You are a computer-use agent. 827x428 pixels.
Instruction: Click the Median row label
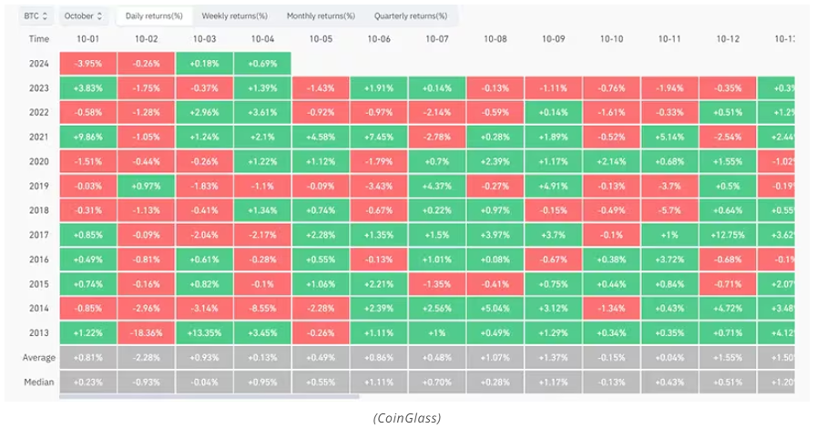pos(38,382)
